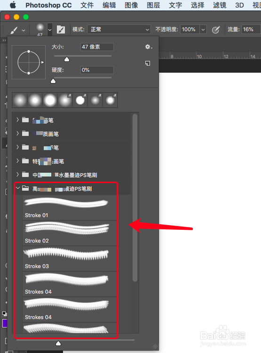The width and height of the screenshot is (261, 353).
Task: Collapse the open 痕迹PS笔刷 folder chevron
Action: pos(18,188)
